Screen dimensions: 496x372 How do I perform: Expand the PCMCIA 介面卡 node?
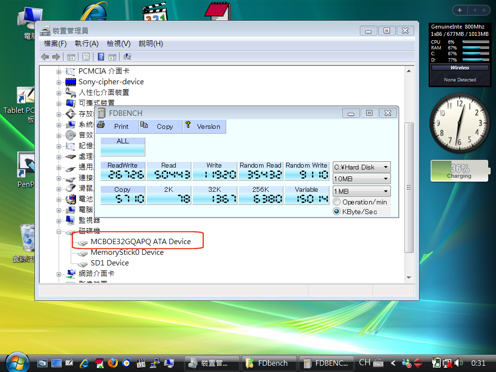tap(59, 72)
